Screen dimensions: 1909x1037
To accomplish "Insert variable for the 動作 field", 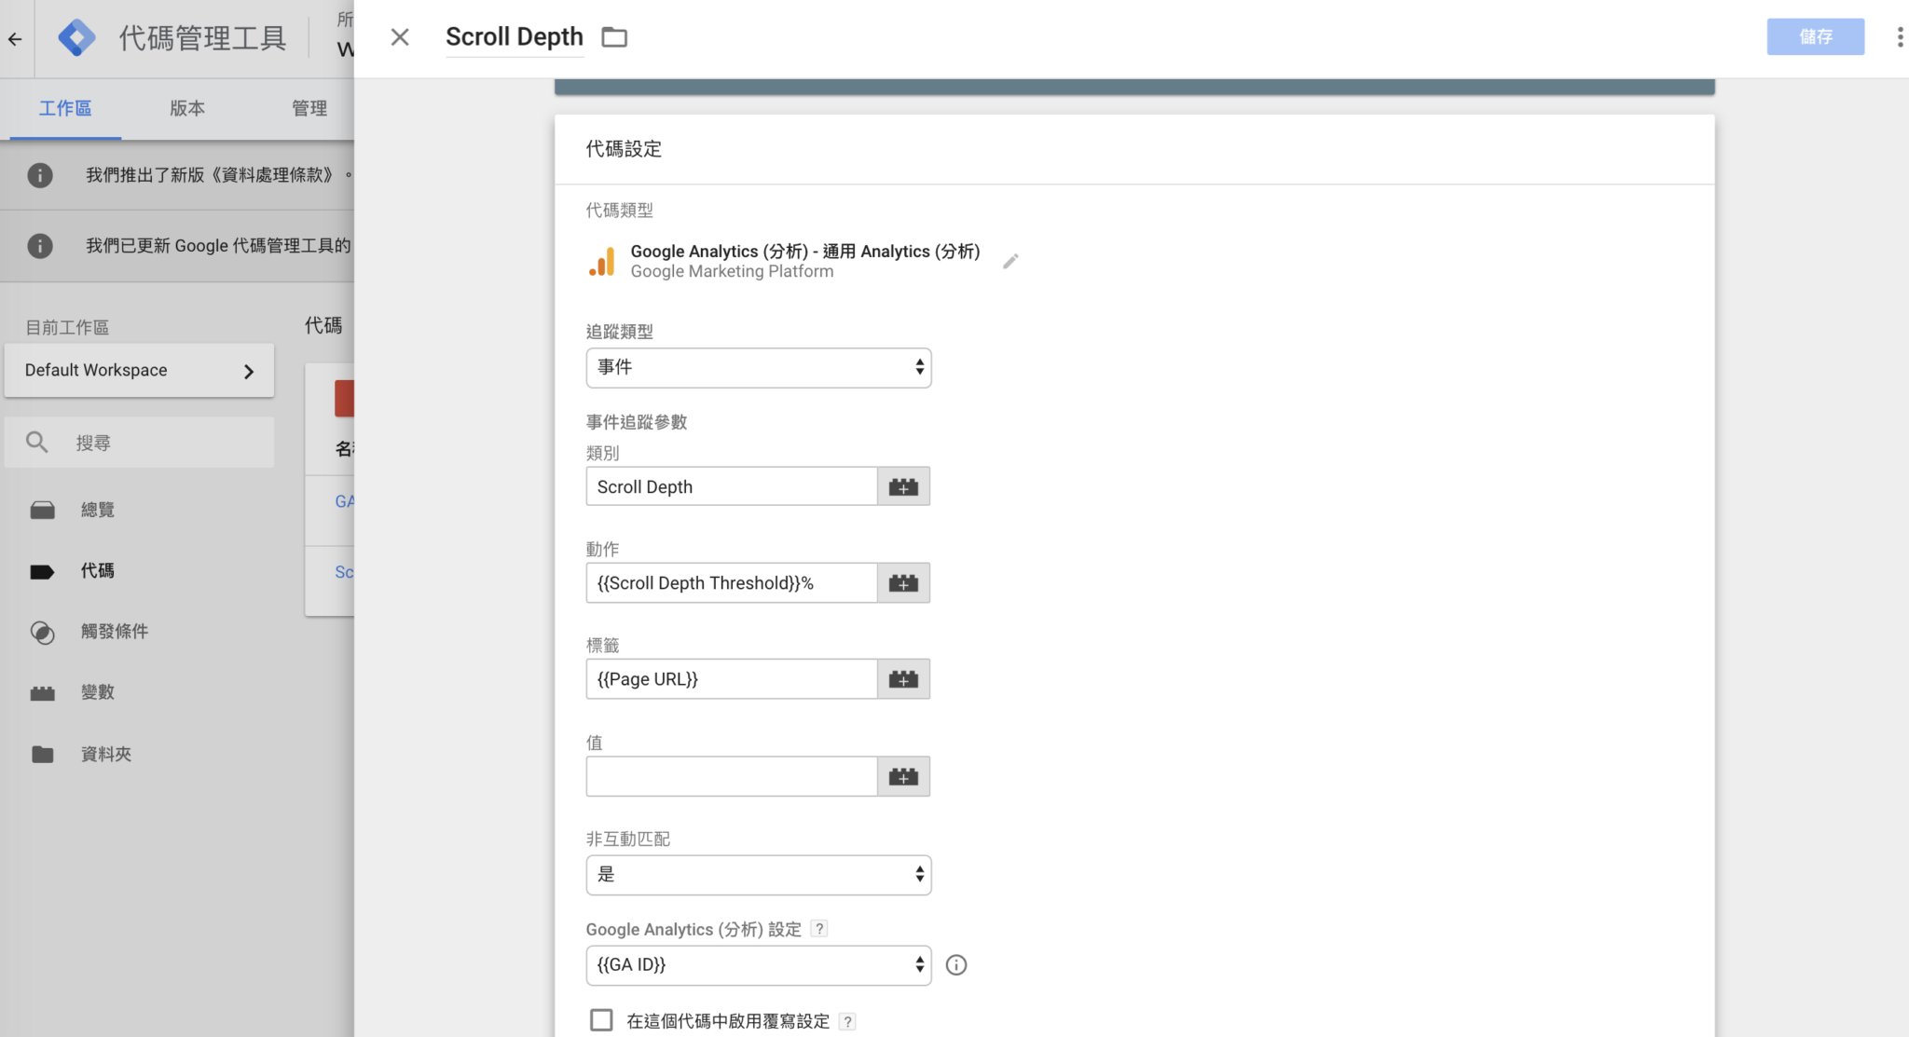I will [x=903, y=582].
